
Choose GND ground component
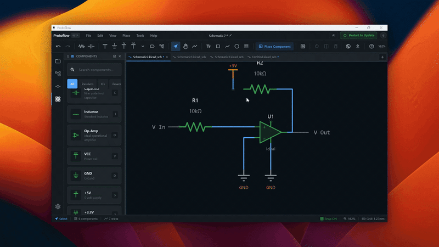[x=94, y=176]
